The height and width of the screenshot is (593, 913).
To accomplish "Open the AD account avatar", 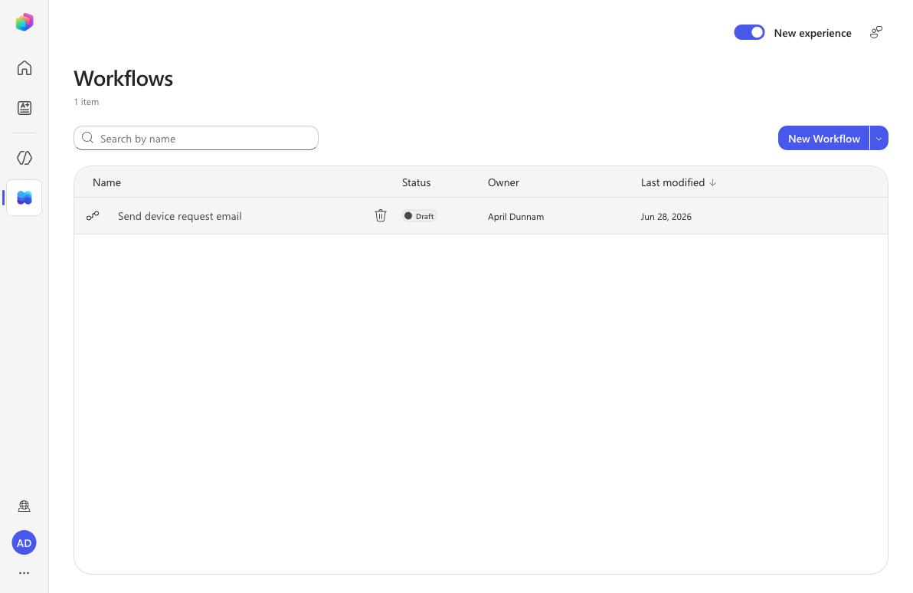I will (24, 543).
